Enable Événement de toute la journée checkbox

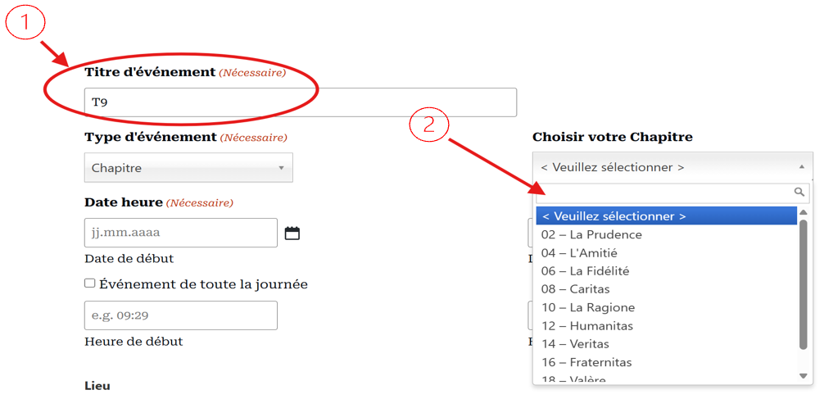point(89,283)
